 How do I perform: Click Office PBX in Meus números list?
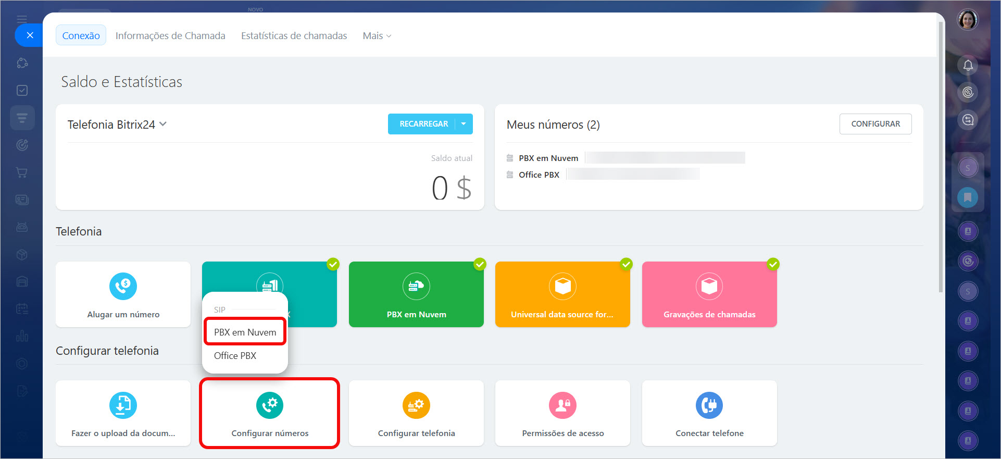click(x=539, y=175)
